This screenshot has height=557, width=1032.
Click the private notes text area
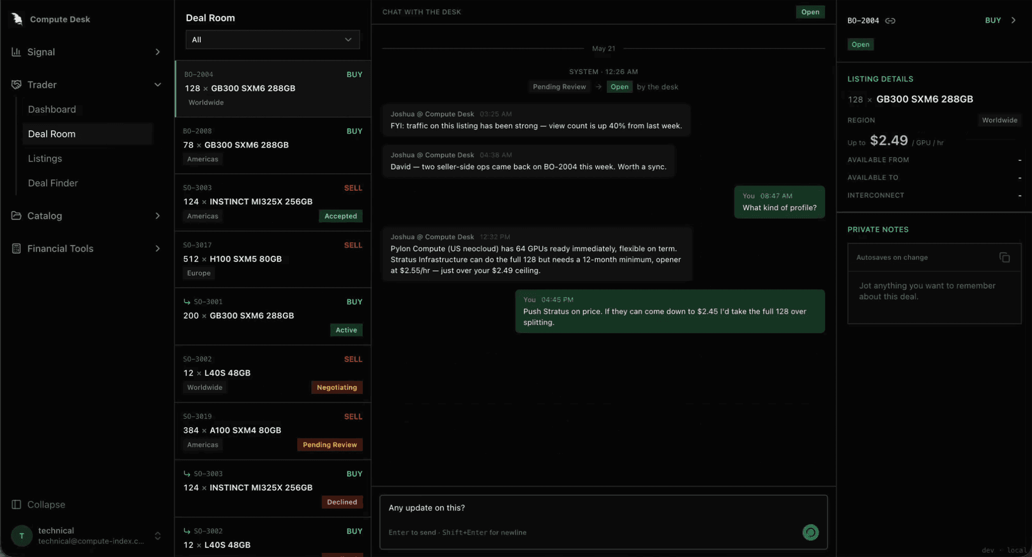point(934,298)
